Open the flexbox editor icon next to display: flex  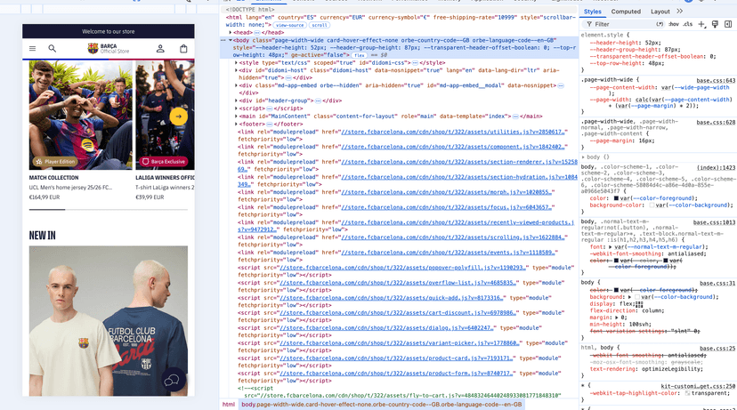[x=639, y=304]
